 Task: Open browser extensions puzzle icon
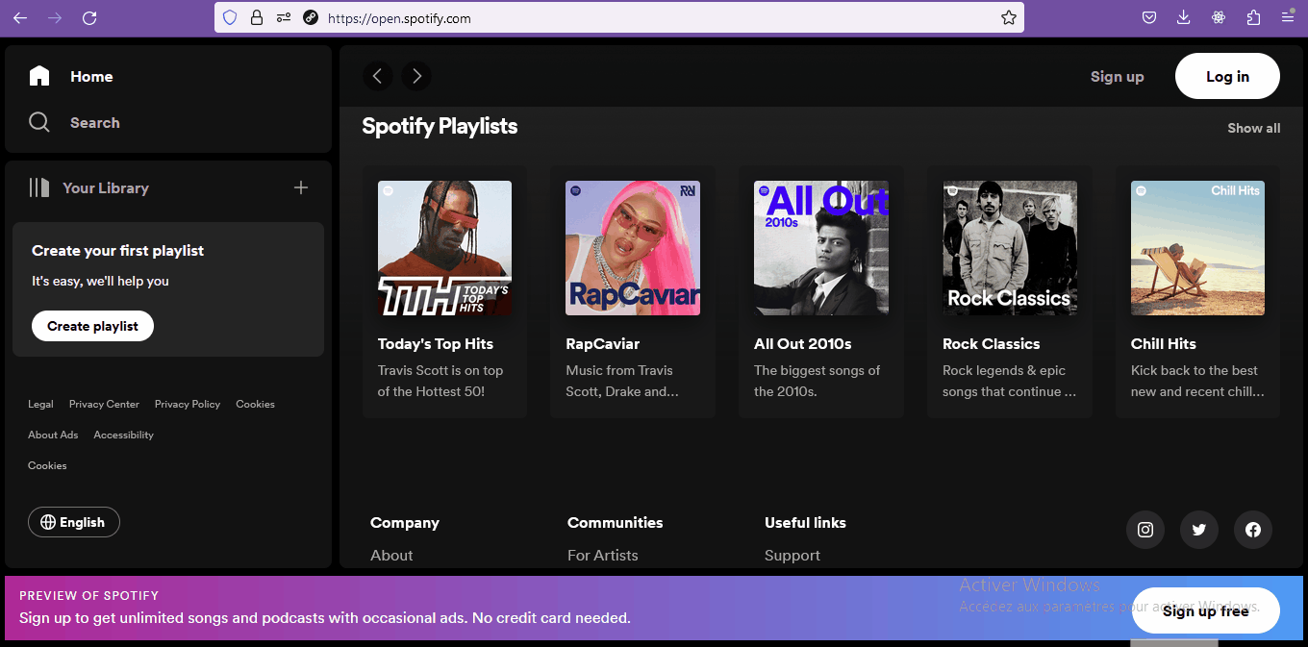(x=1253, y=17)
